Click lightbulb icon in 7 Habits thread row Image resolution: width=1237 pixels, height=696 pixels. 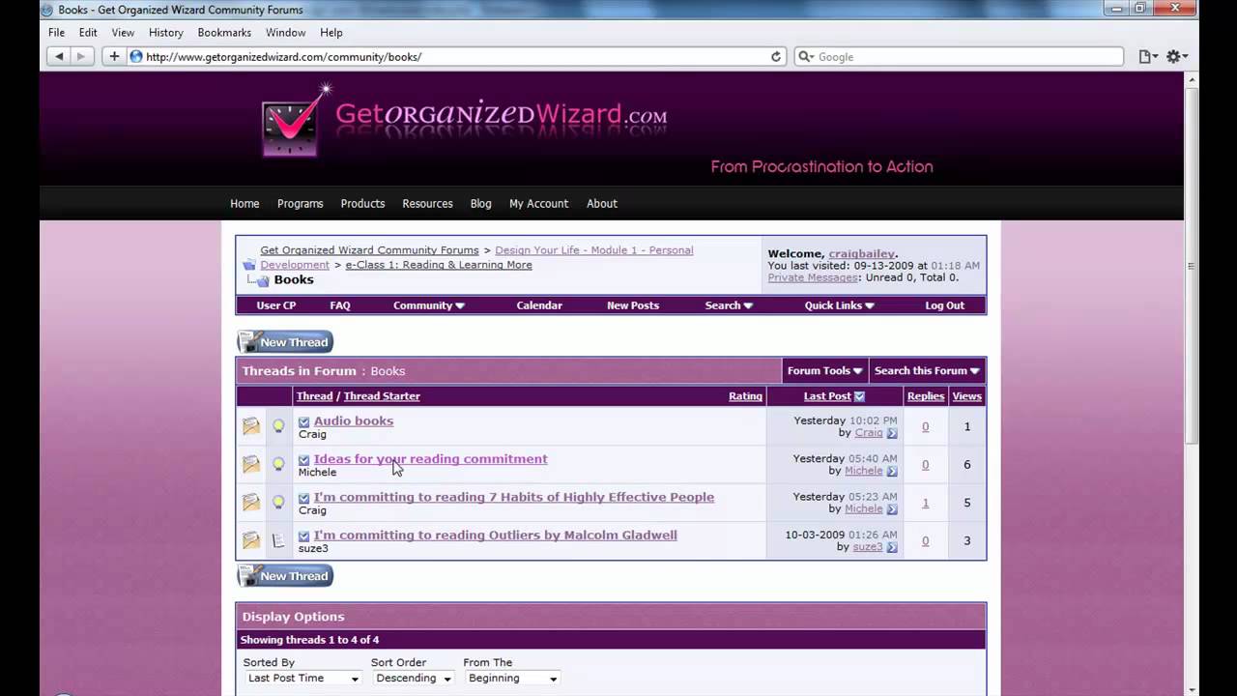[x=278, y=503]
